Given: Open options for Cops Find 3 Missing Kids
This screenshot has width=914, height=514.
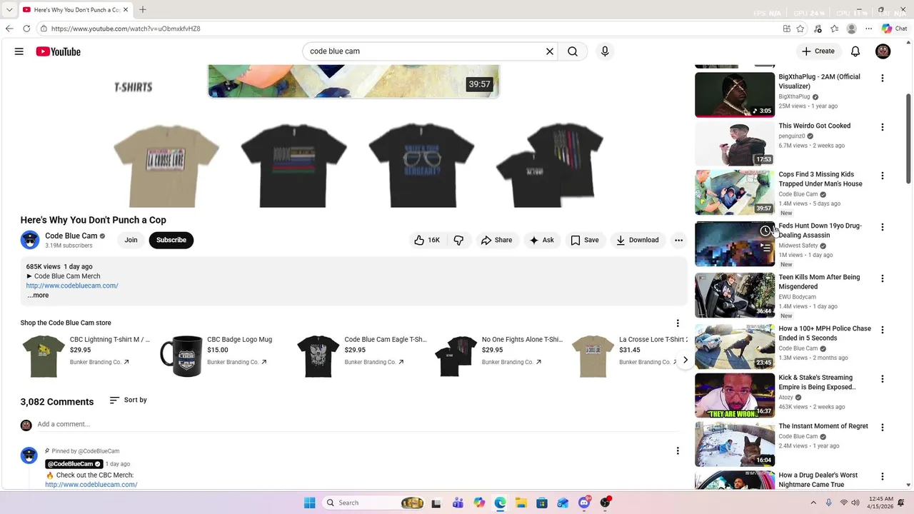Looking at the screenshot, I should 882,176.
